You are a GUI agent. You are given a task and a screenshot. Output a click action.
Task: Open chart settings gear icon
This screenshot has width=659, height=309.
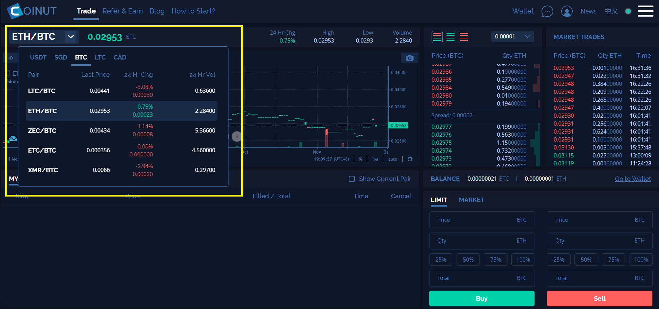(410, 159)
